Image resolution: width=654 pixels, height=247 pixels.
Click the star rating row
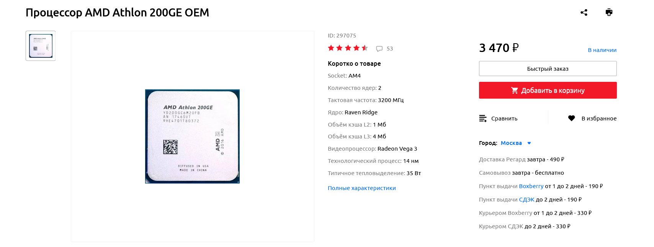coord(348,48)
